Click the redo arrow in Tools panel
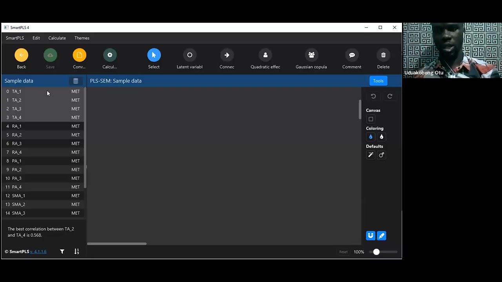Screen dimensions: 502x282 tap(390, 96)
